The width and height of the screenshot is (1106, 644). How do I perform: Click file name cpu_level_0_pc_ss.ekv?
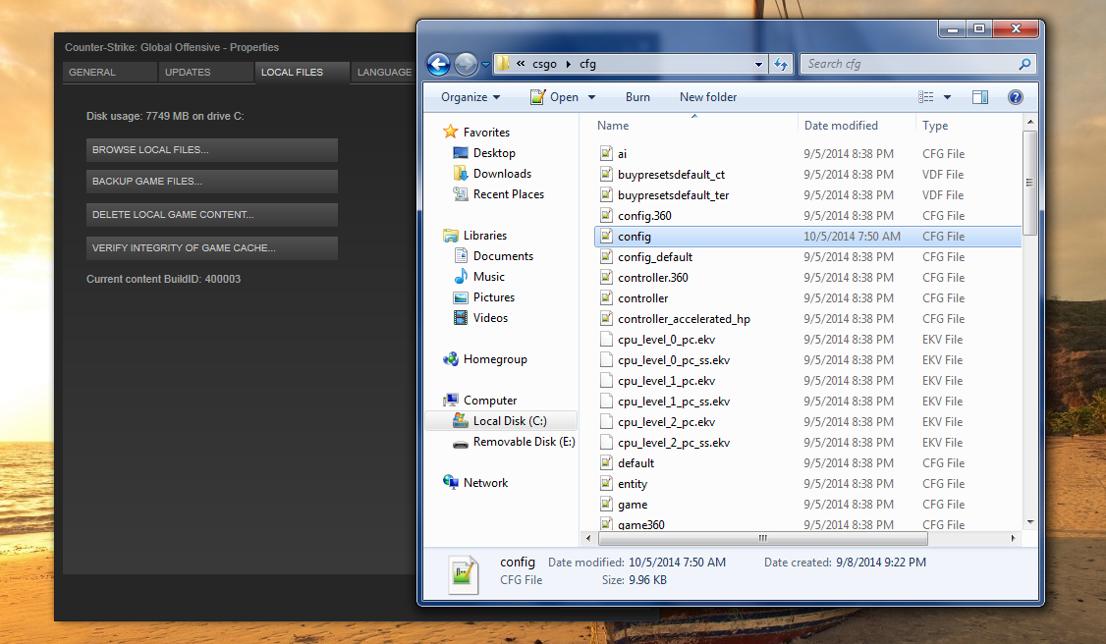tap(674, 360)
